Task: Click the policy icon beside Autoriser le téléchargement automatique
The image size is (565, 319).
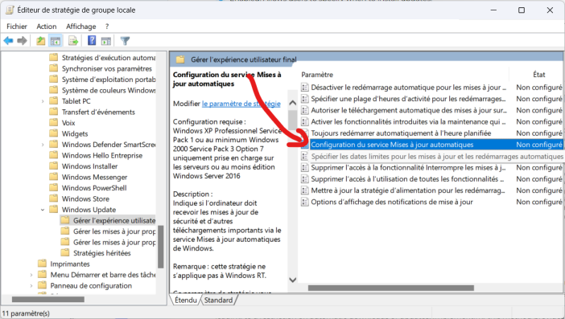Action: click(x=305, y=110)
